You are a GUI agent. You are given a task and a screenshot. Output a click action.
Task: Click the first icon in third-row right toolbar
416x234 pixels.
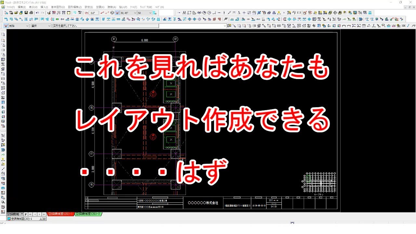point(229,26)
